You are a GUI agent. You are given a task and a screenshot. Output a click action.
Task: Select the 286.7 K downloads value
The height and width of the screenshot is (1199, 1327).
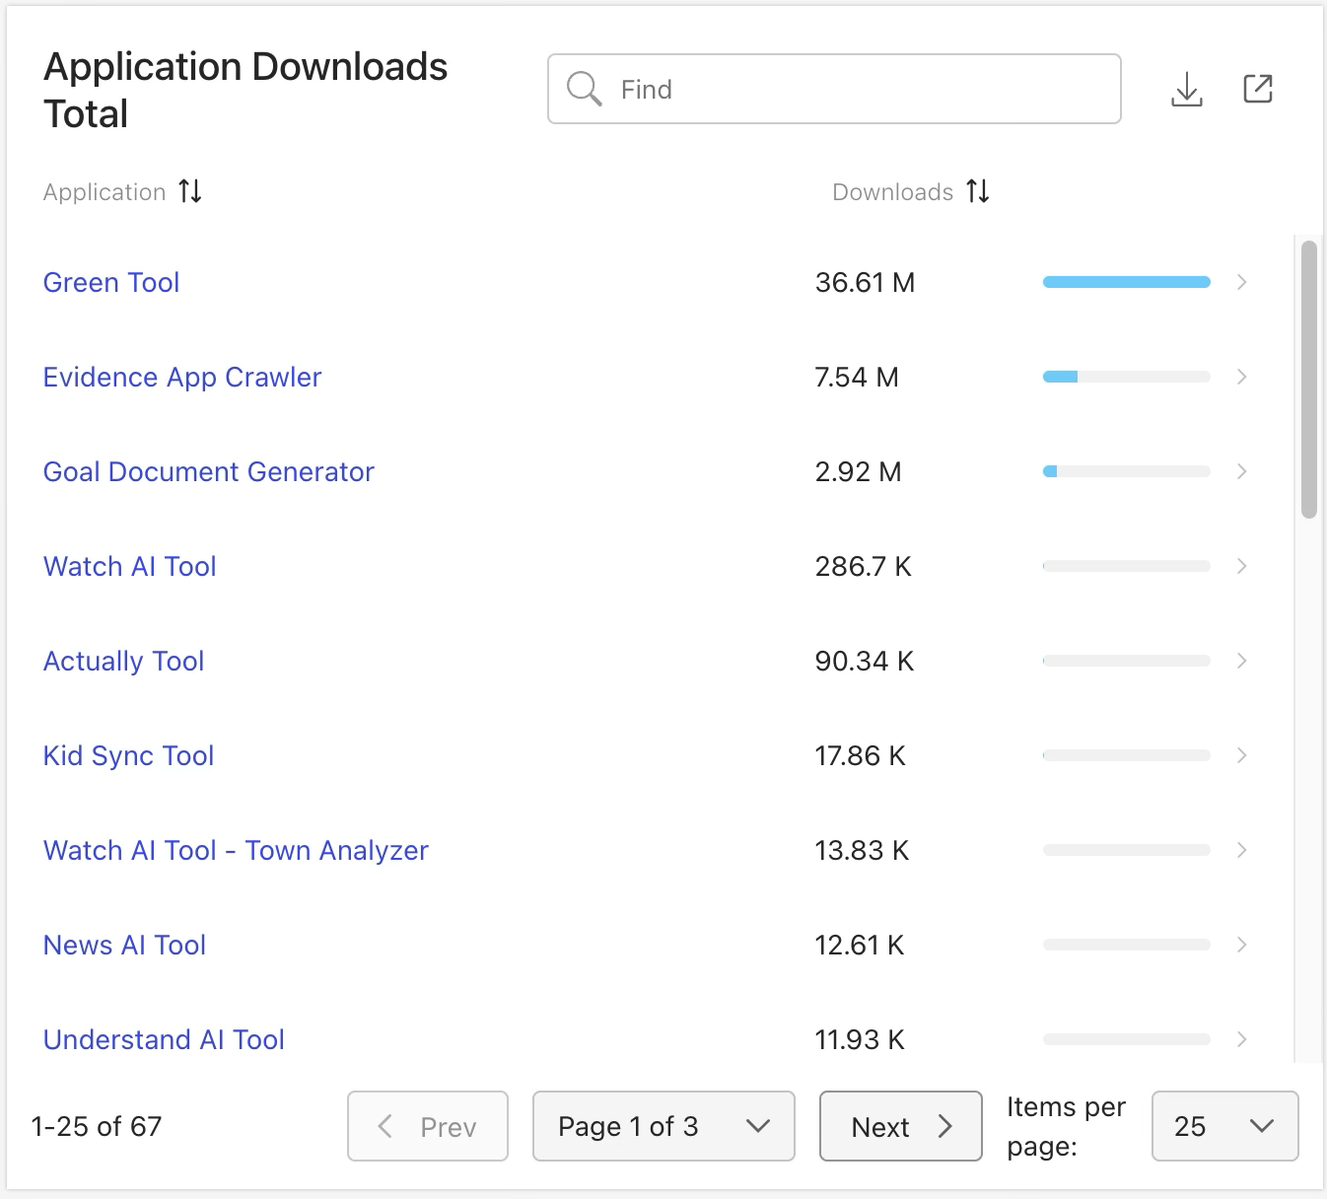pos(864,567)
